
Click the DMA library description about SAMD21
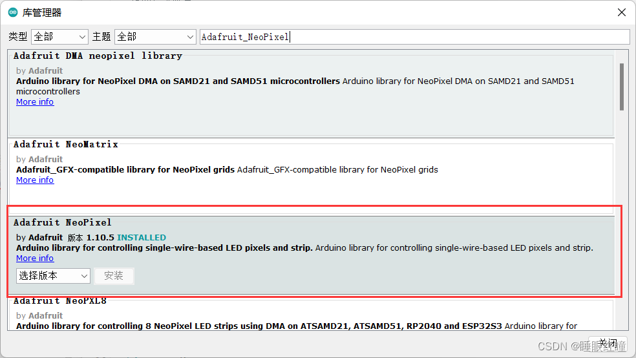(295, 86)
